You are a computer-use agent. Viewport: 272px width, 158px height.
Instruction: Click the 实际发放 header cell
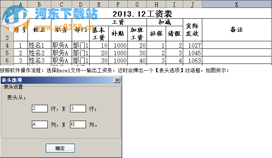pyautogui.click(x=193, y=30)
